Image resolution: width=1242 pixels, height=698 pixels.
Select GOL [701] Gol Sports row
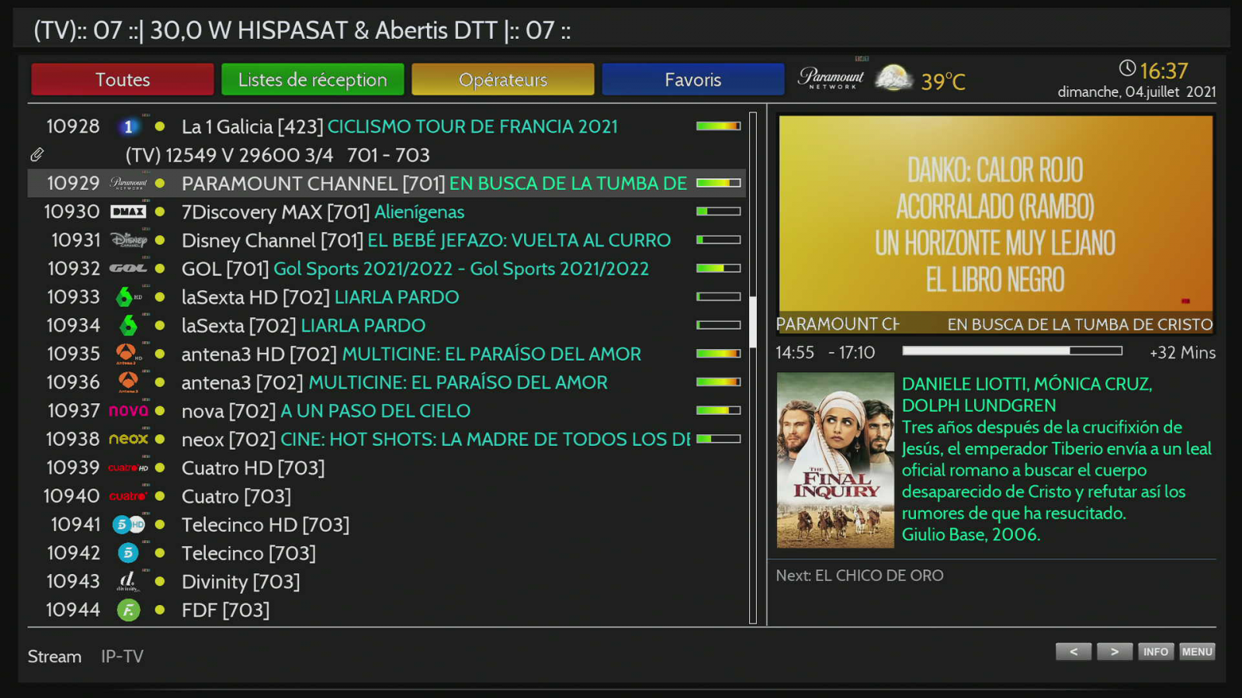point(386,268)
